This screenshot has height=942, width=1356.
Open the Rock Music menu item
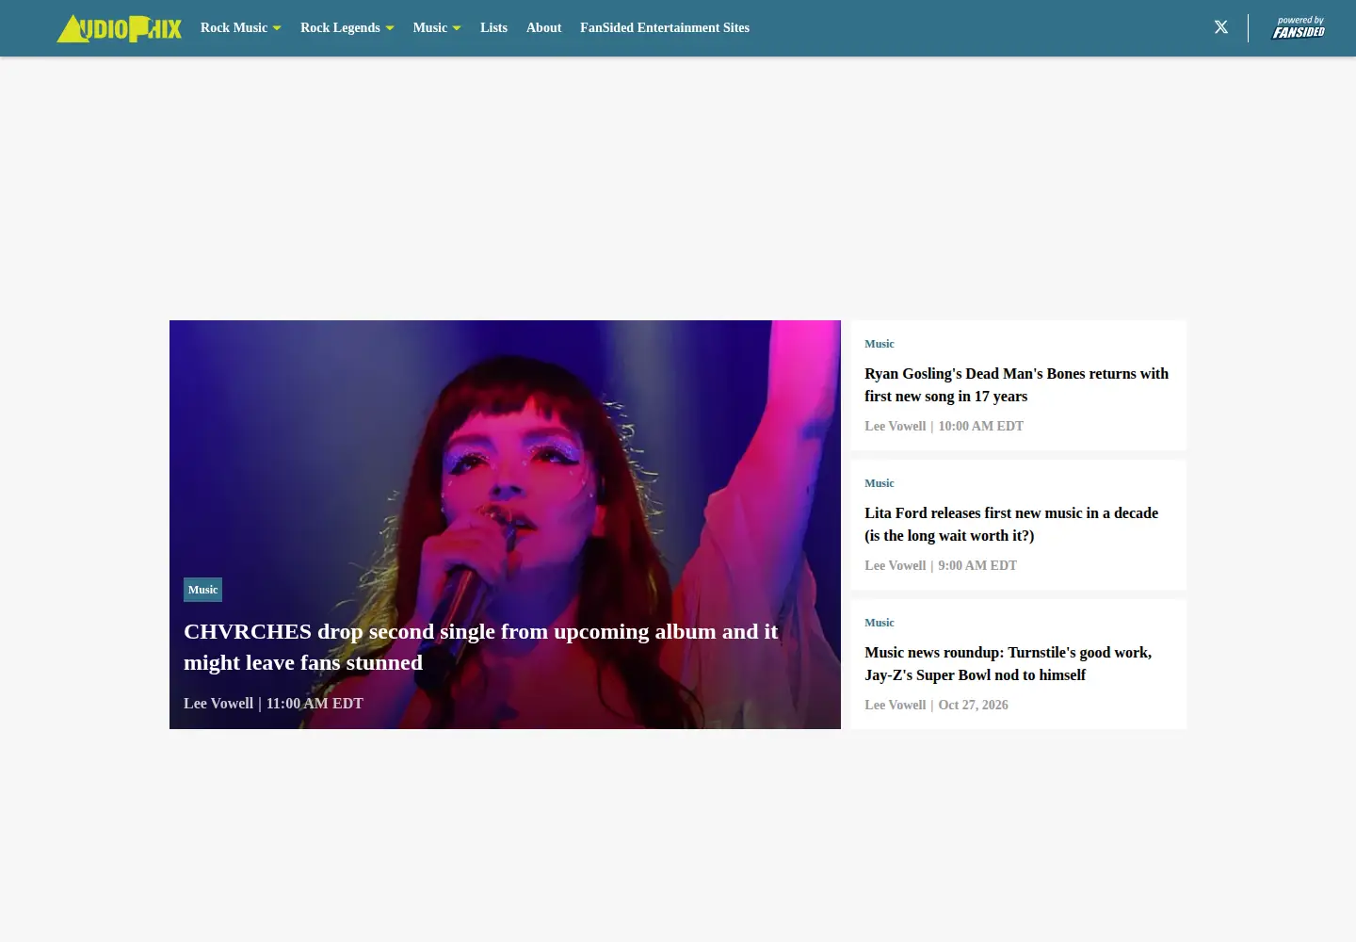pos(234,27)
